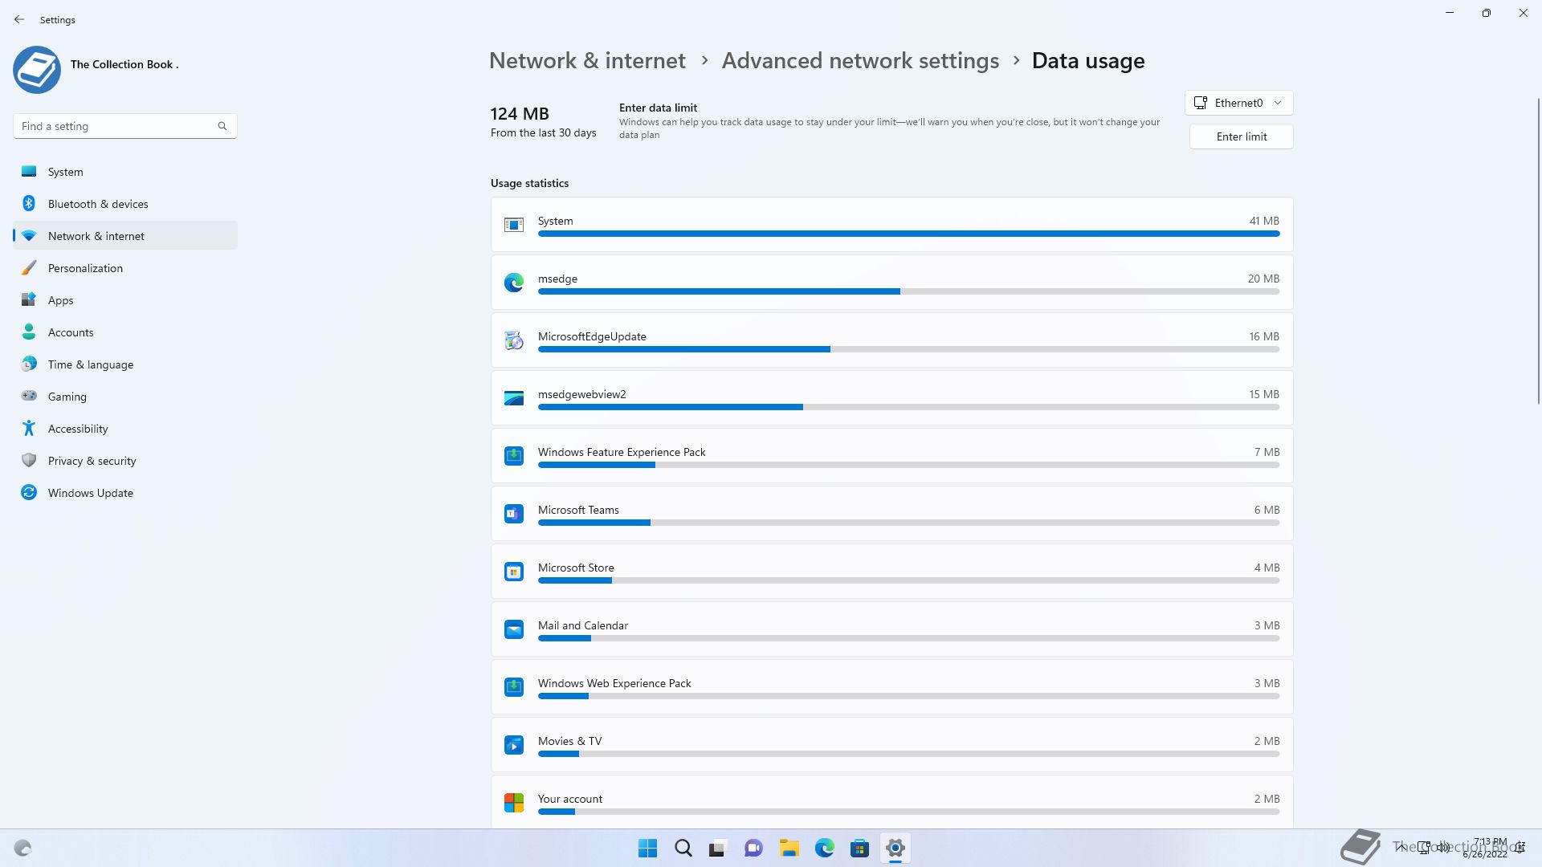Open Microsoft Store from the taskbar
This screenshot has width=1542, height=867.
coord(860,848)
